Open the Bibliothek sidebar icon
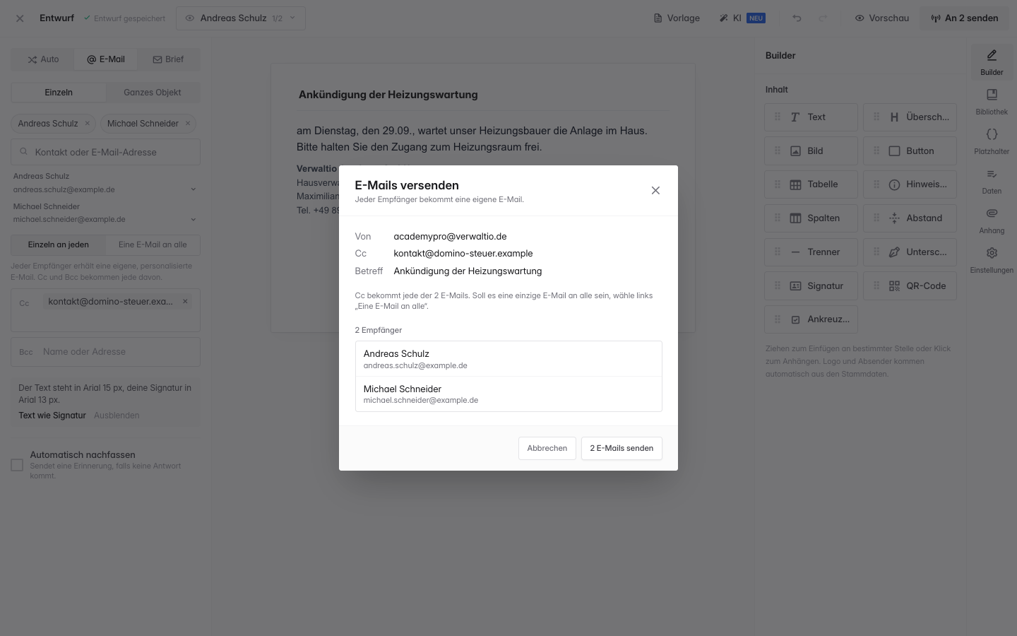 point(992,101)
